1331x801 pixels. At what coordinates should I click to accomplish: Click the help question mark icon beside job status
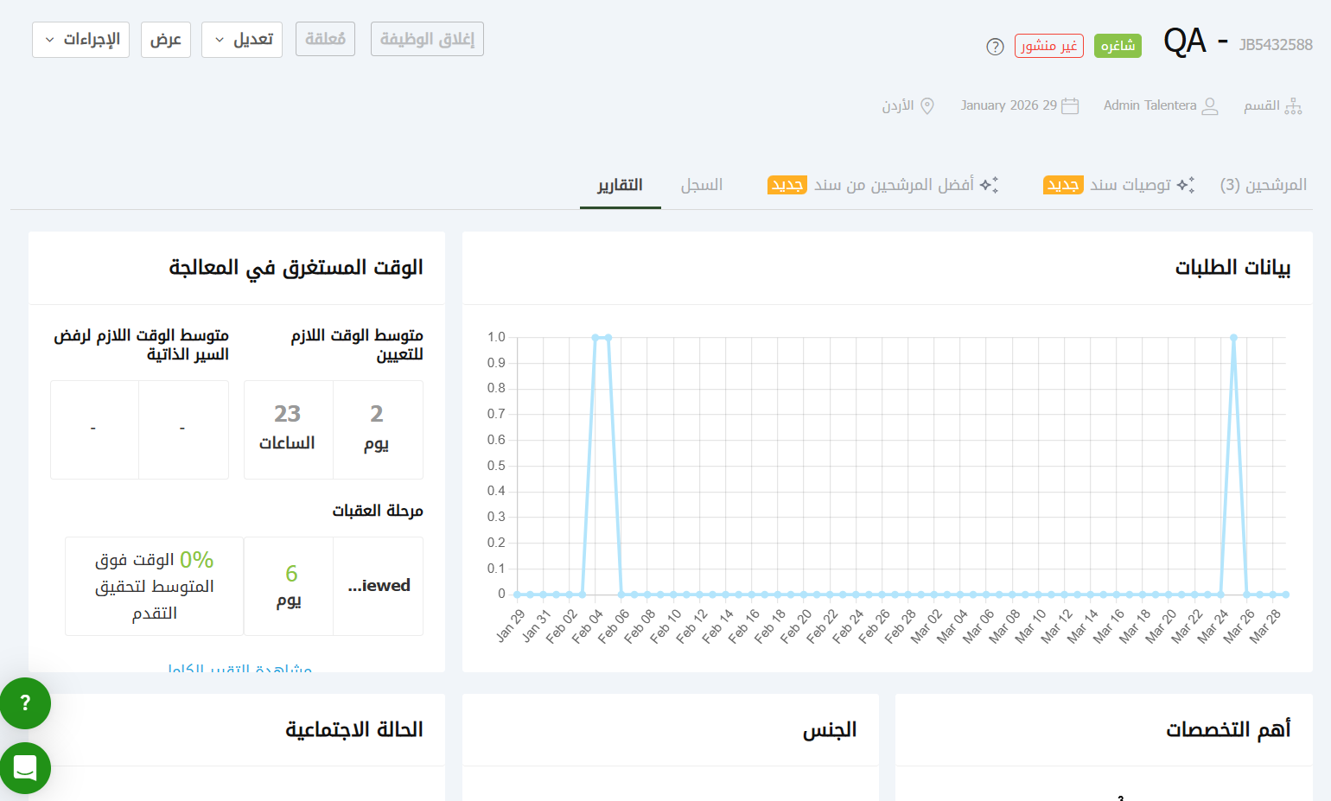pos(995,47)
